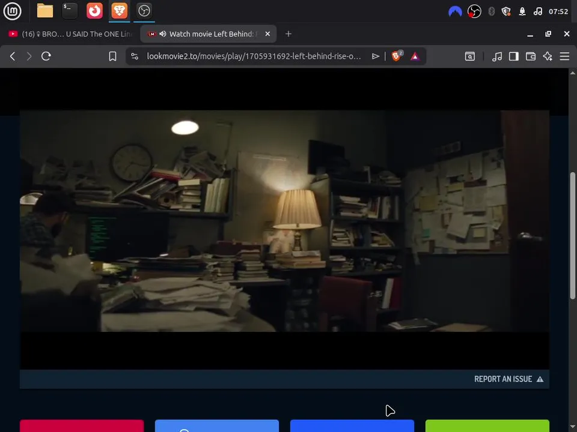Open the media playlist music note button
Image resolution: width=577 pixels, height=432 pixels.
coord(497,56)
